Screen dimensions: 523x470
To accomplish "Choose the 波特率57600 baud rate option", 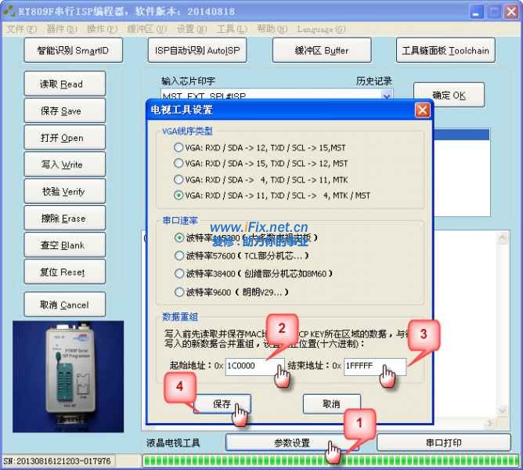I will (x=179, y=255).
